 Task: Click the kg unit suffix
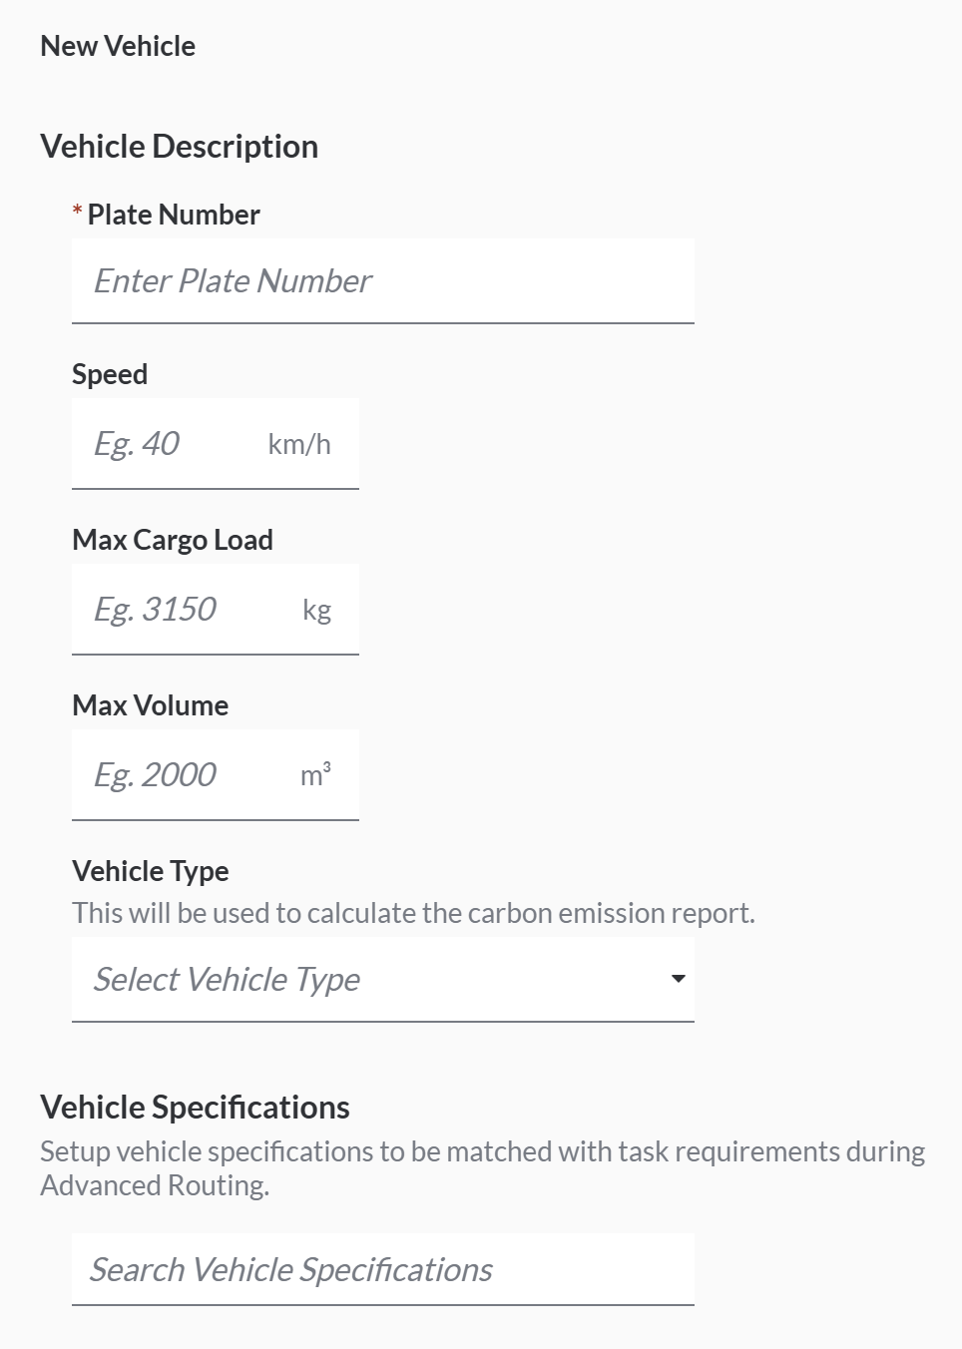[316, 610]
